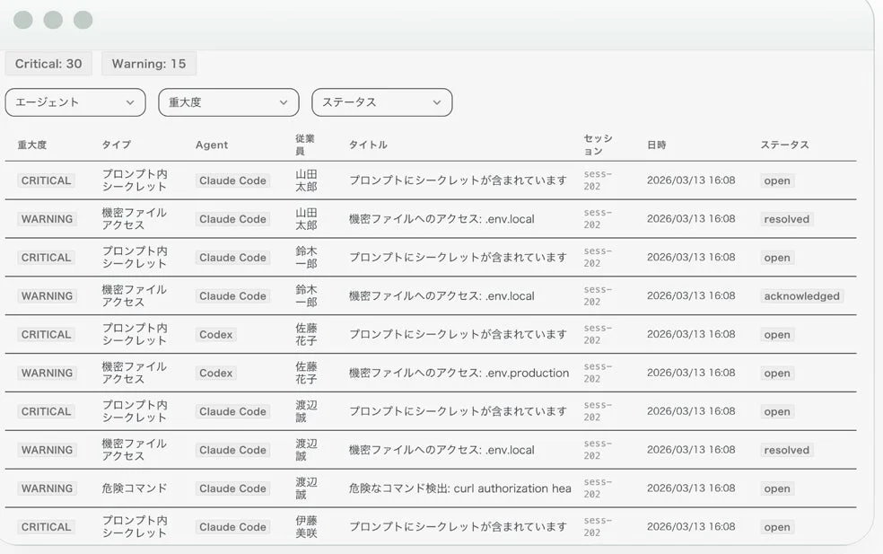Open the ステータス filter dropdown

(381, 102)
